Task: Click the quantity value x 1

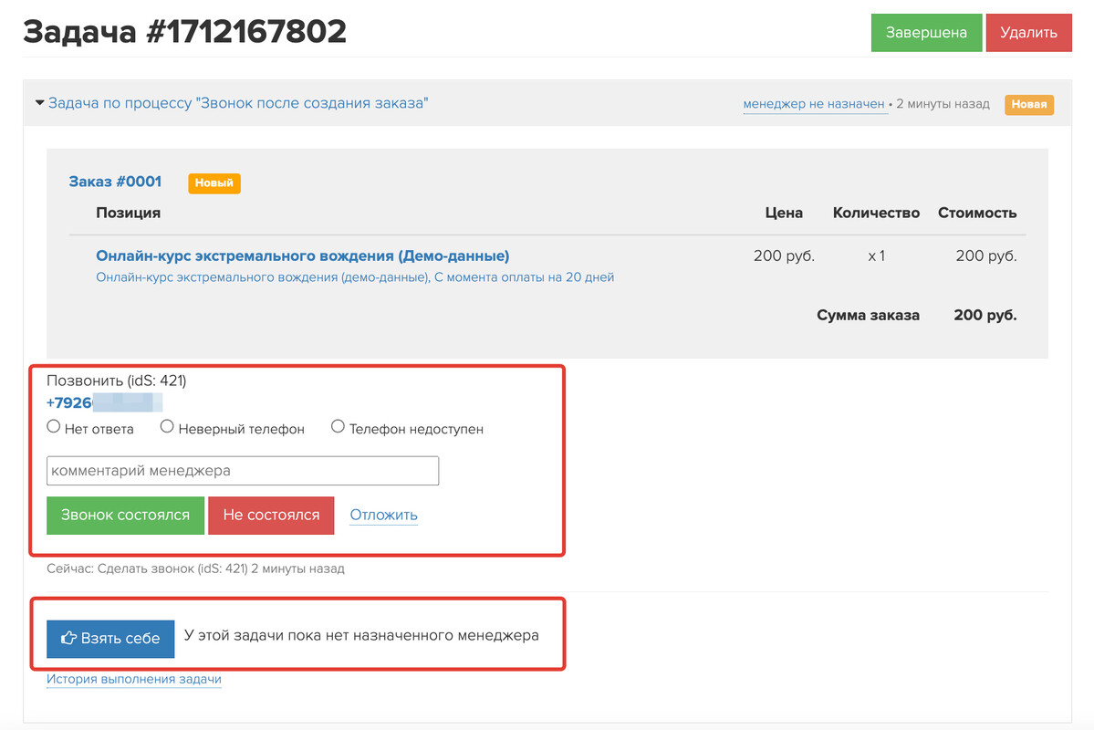Action: [876, 256]
